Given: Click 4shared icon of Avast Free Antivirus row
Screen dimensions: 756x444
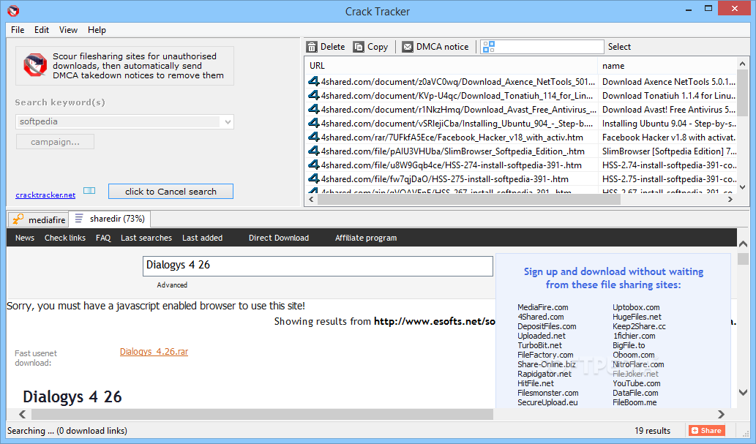Looking at the screenshot, I should 314,110.
